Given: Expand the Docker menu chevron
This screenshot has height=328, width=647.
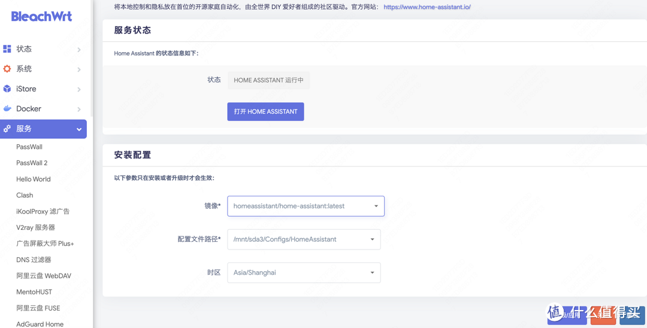Looking at the screenshot, I should tap(79, 109).
